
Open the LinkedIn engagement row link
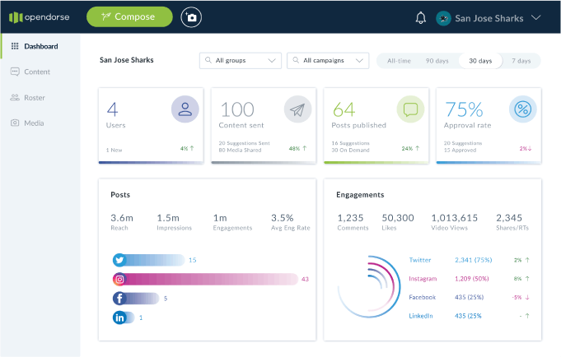coord(421,316)
